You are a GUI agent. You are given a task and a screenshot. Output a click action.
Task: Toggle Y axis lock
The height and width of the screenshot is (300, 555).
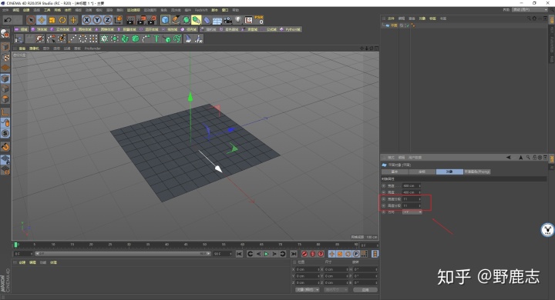pyautogui.click(x=97, y=20)
